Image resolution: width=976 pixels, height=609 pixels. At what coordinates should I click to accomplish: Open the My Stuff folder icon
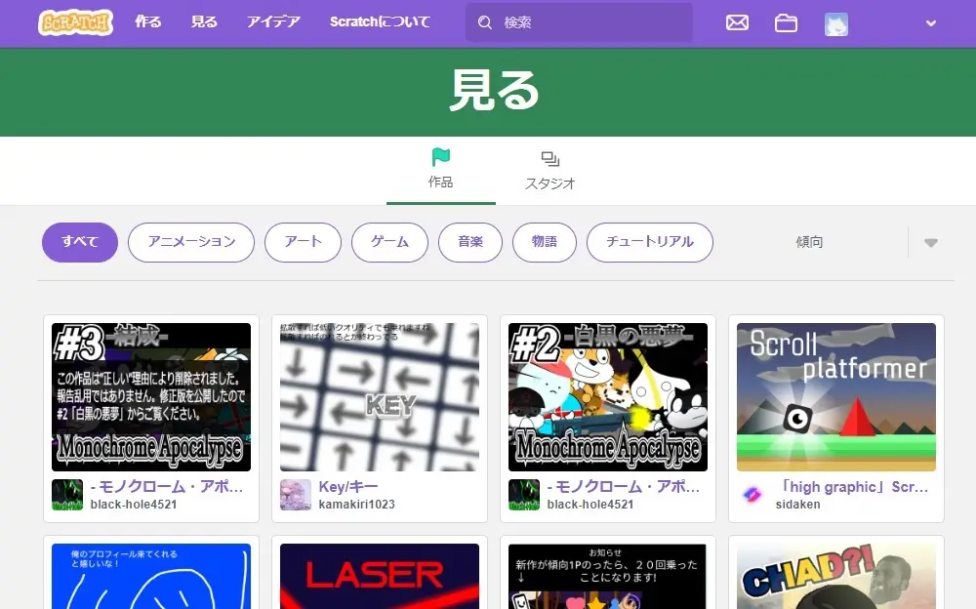click(x=786, y=23)
